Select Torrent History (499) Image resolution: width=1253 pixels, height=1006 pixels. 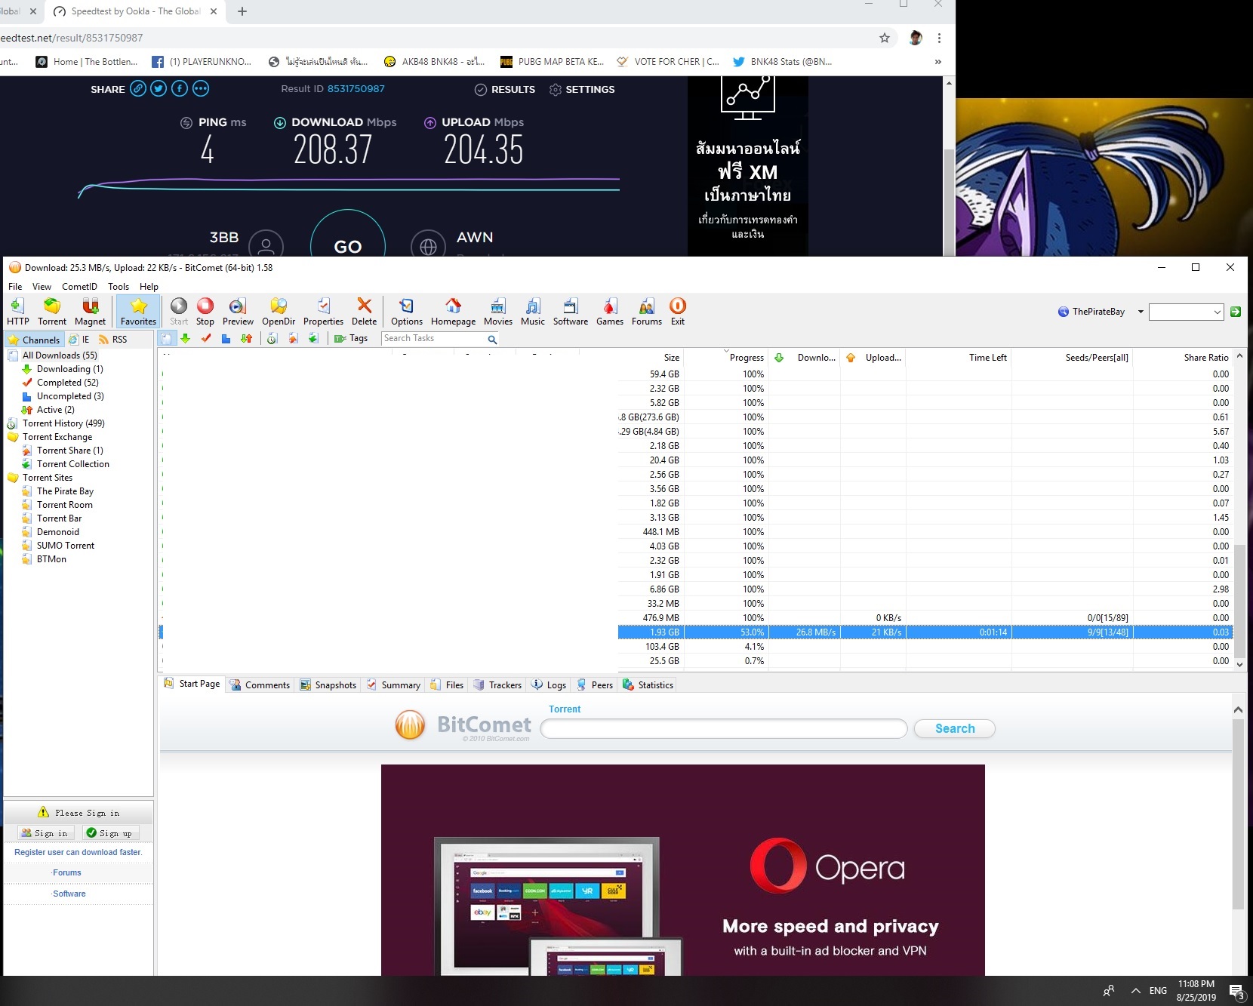click(63, 423)
